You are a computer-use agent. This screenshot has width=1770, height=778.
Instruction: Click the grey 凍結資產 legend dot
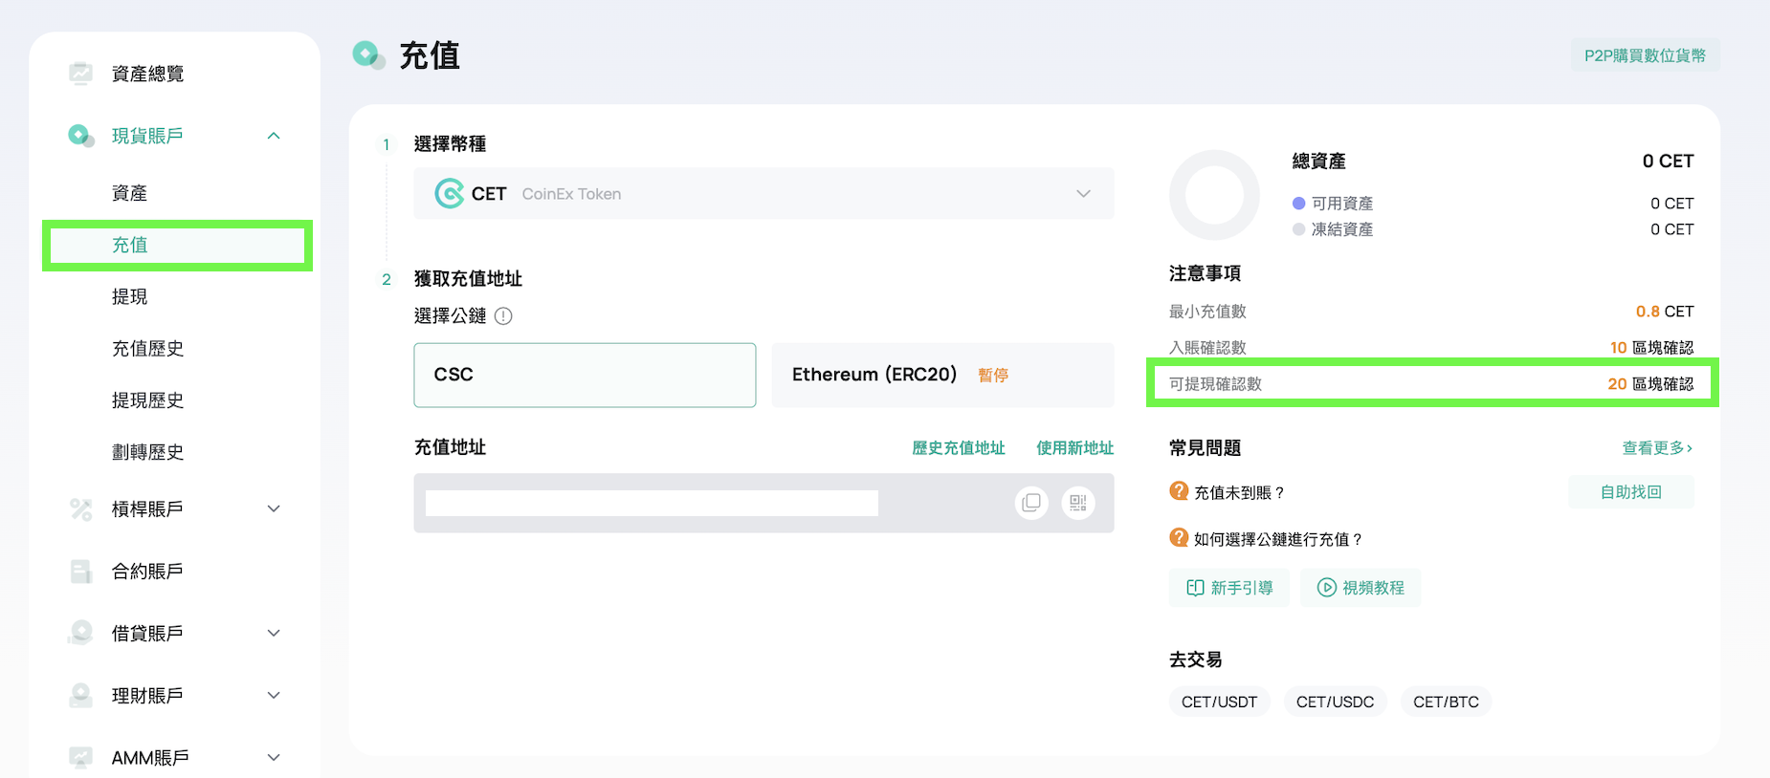[1299, 229]
